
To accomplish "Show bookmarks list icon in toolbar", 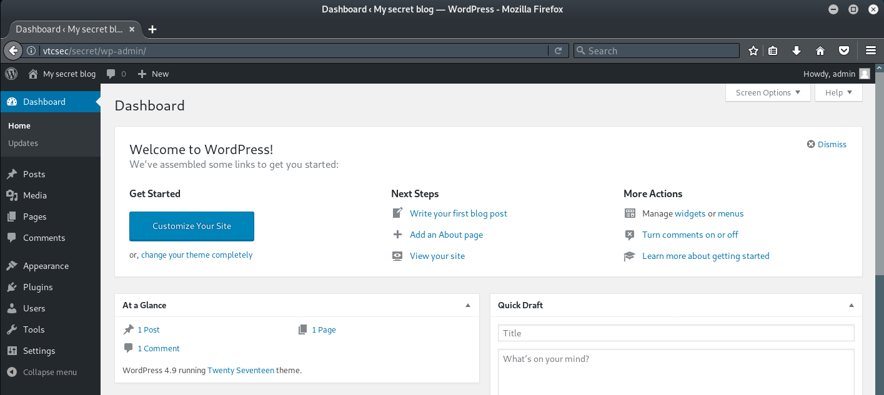I will pyautogui.click(x=773, y=51).
